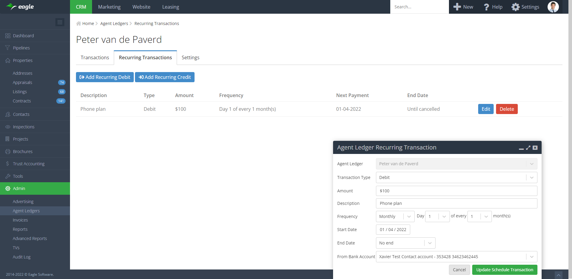
Task: Click the Settings gear icon in top bar
Action: (515, 7)
